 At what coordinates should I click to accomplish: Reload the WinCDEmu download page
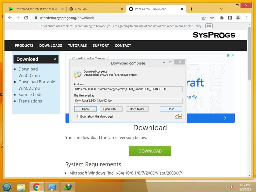click(x=26, y=18)
